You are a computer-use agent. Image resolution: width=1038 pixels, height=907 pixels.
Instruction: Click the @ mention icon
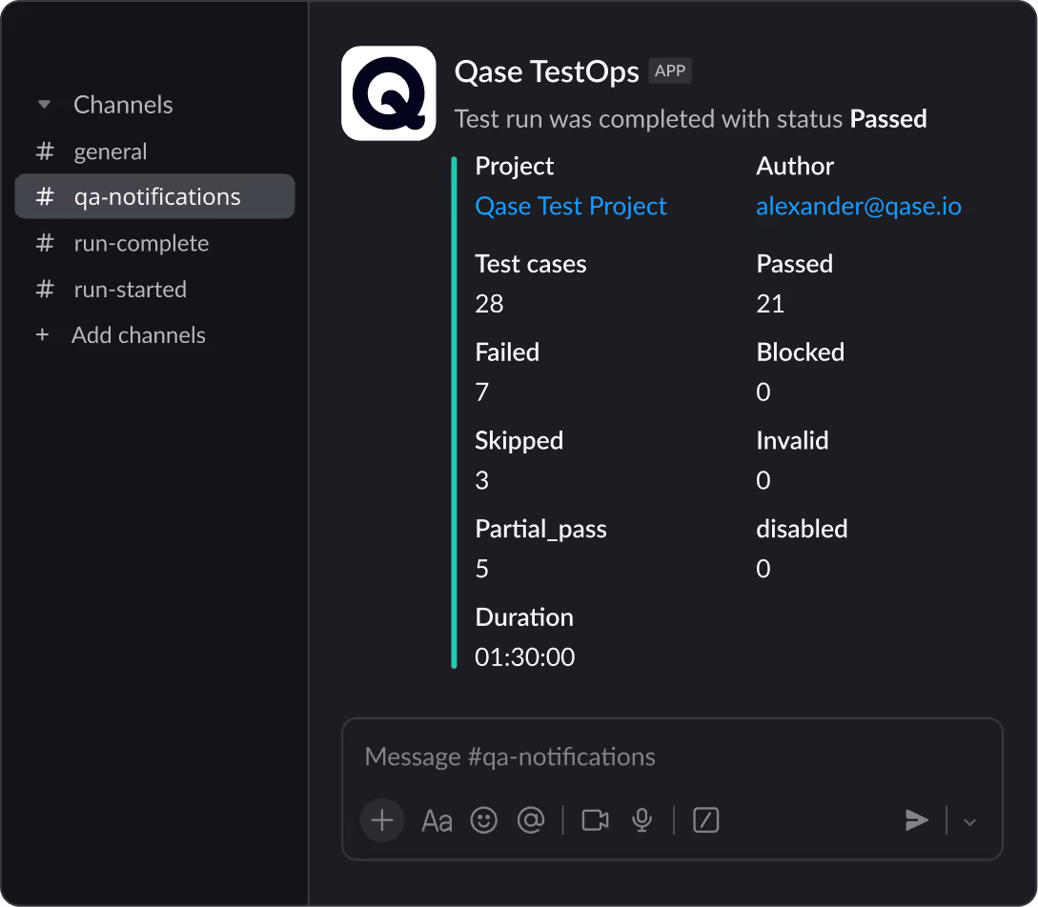[531, 820]
